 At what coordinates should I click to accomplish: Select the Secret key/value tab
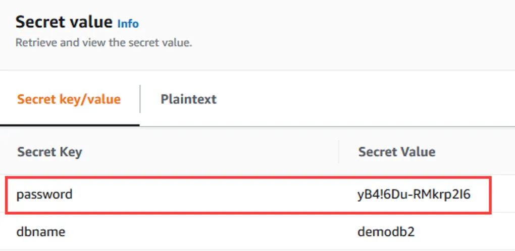click(x=69, y=99)
